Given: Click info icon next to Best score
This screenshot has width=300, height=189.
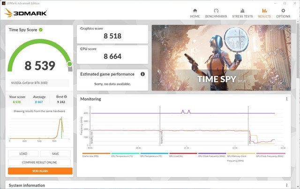Looking at the screenshot, I should (x=66, y=97).
